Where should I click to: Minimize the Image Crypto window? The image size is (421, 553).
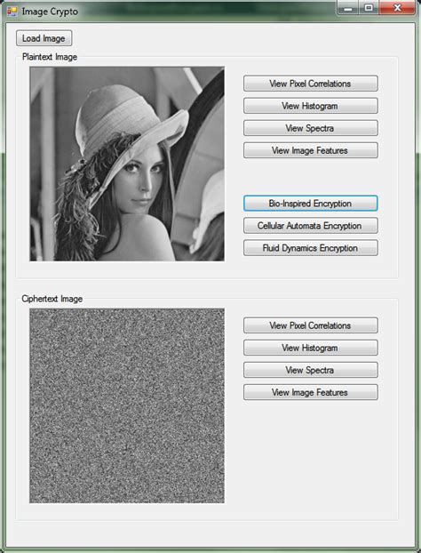pyautogui.click(x=347, y=8)
